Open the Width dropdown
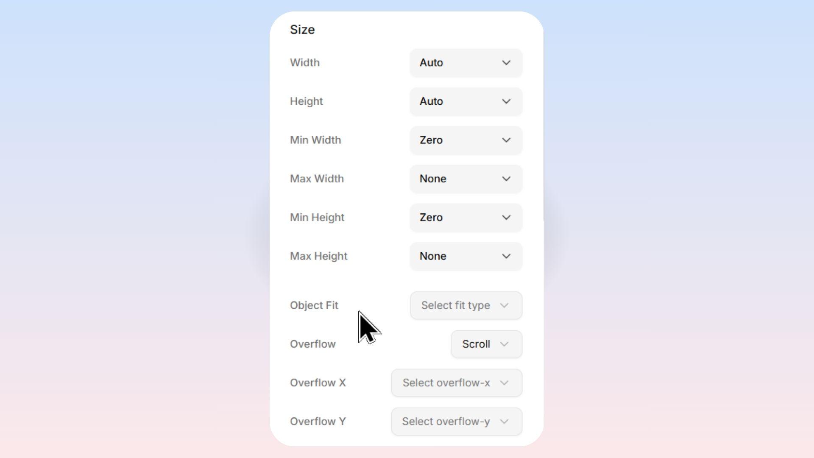 [x=466, y=63]
